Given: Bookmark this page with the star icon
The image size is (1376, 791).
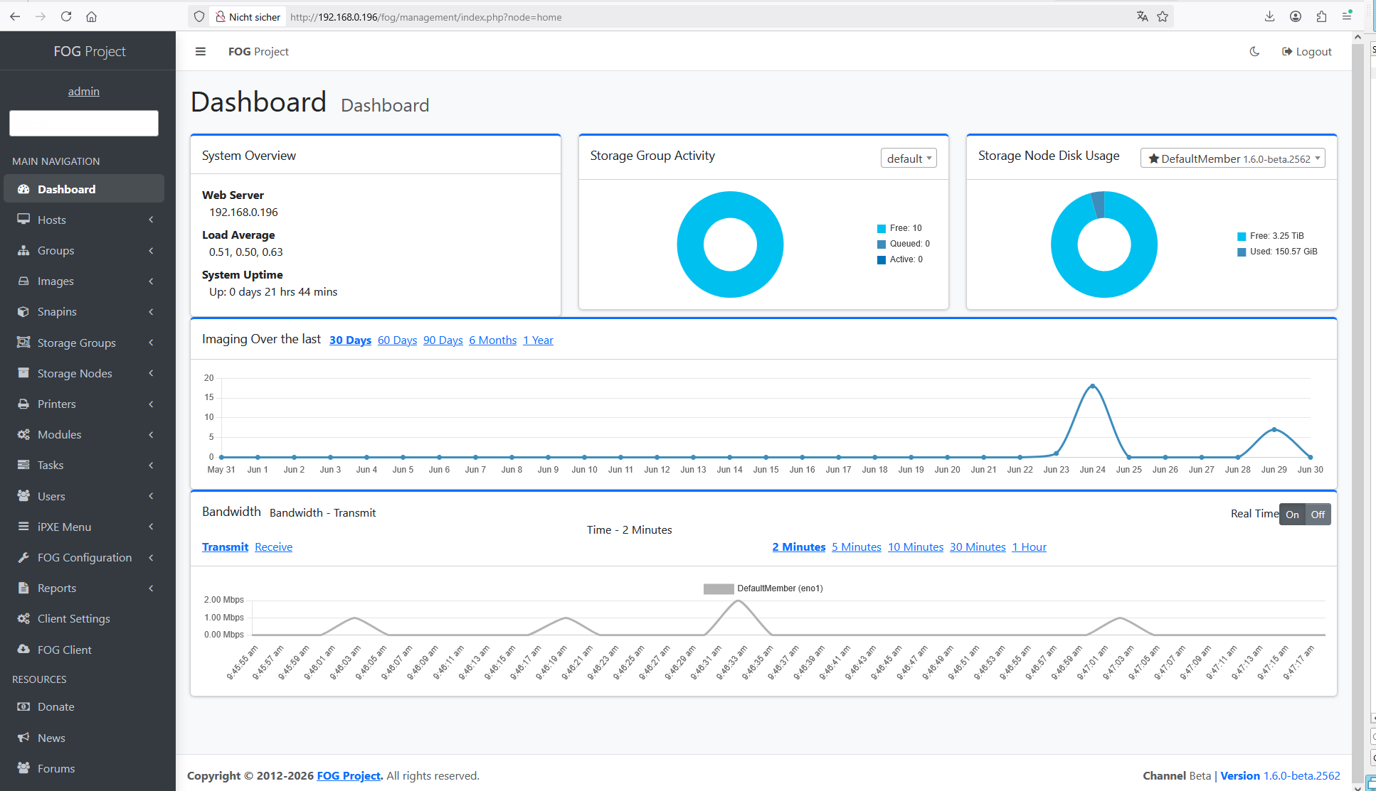Looking at the screenshot, I should point(1163,16).
